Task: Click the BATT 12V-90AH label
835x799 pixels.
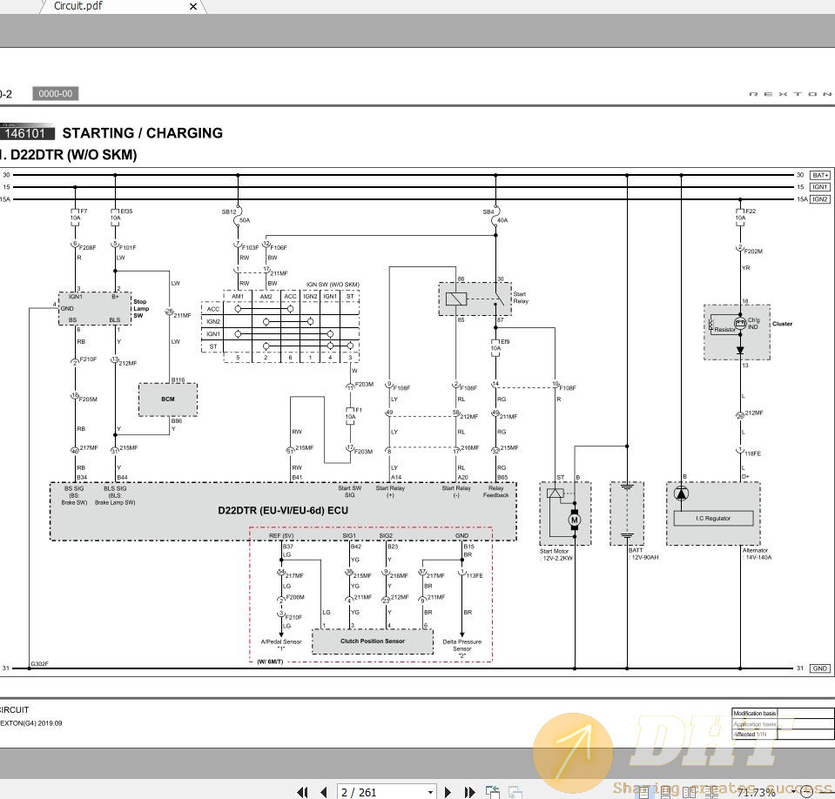Action: [643, 554]
